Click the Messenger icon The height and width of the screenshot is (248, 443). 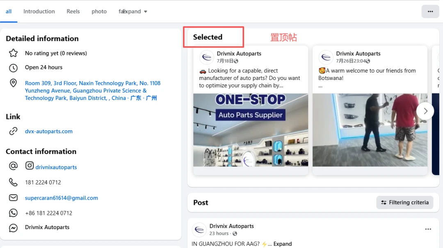(13, 228)
